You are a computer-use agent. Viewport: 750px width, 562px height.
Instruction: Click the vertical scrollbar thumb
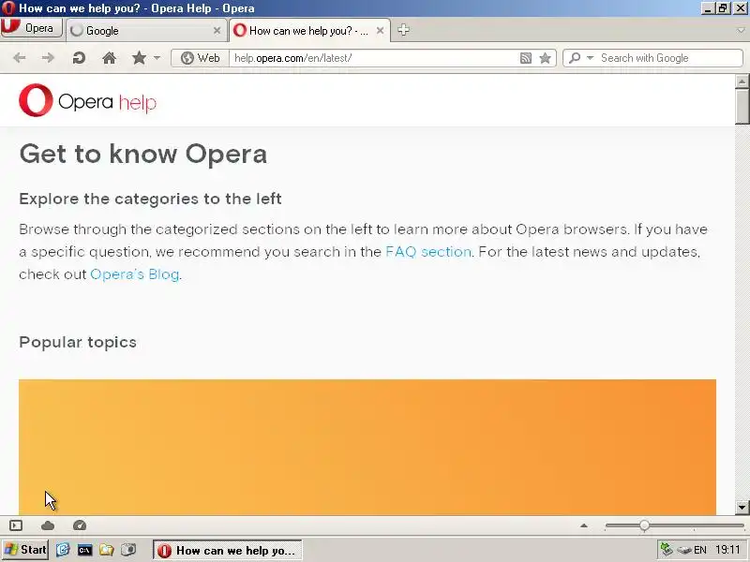pos(742,106)
